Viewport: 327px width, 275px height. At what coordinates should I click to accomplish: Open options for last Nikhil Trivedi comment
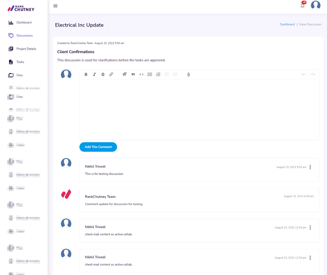[x=310, y=258]
